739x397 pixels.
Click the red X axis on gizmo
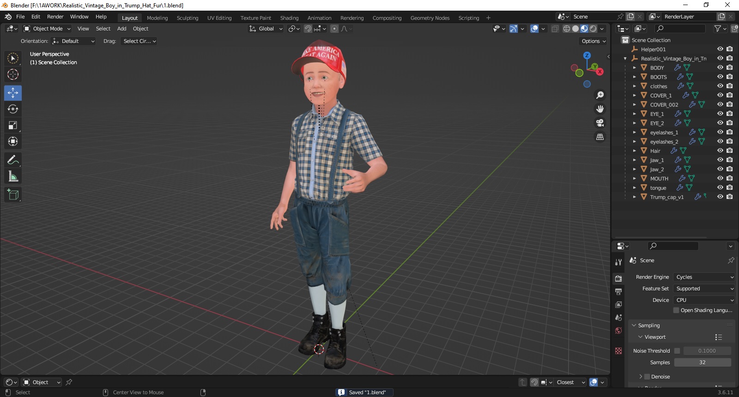pyautogui.click(x=600, y=72)
